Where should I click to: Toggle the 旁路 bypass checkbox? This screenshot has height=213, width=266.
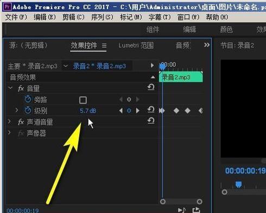coord(83,100)
